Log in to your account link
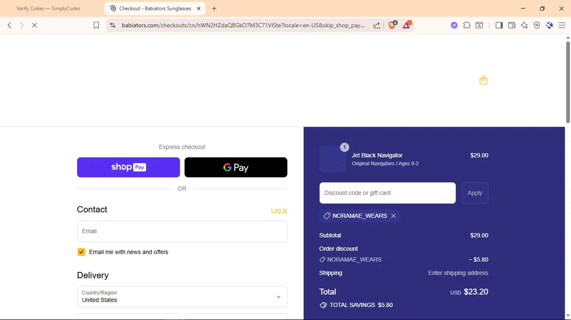The height and width of the screenshot is (320, 571). 279,210
